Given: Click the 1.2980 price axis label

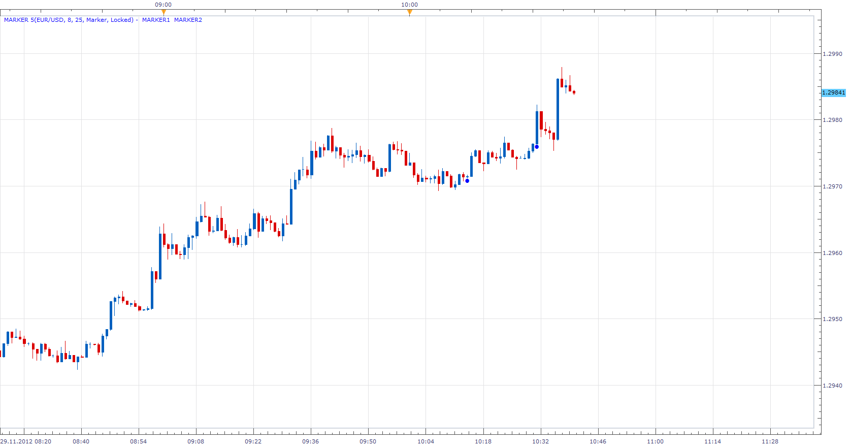Looking at the screenshot, I should pyautogui.click(x=832, y=120).
